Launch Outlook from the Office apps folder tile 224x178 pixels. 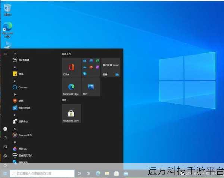[x=85, y=61]
